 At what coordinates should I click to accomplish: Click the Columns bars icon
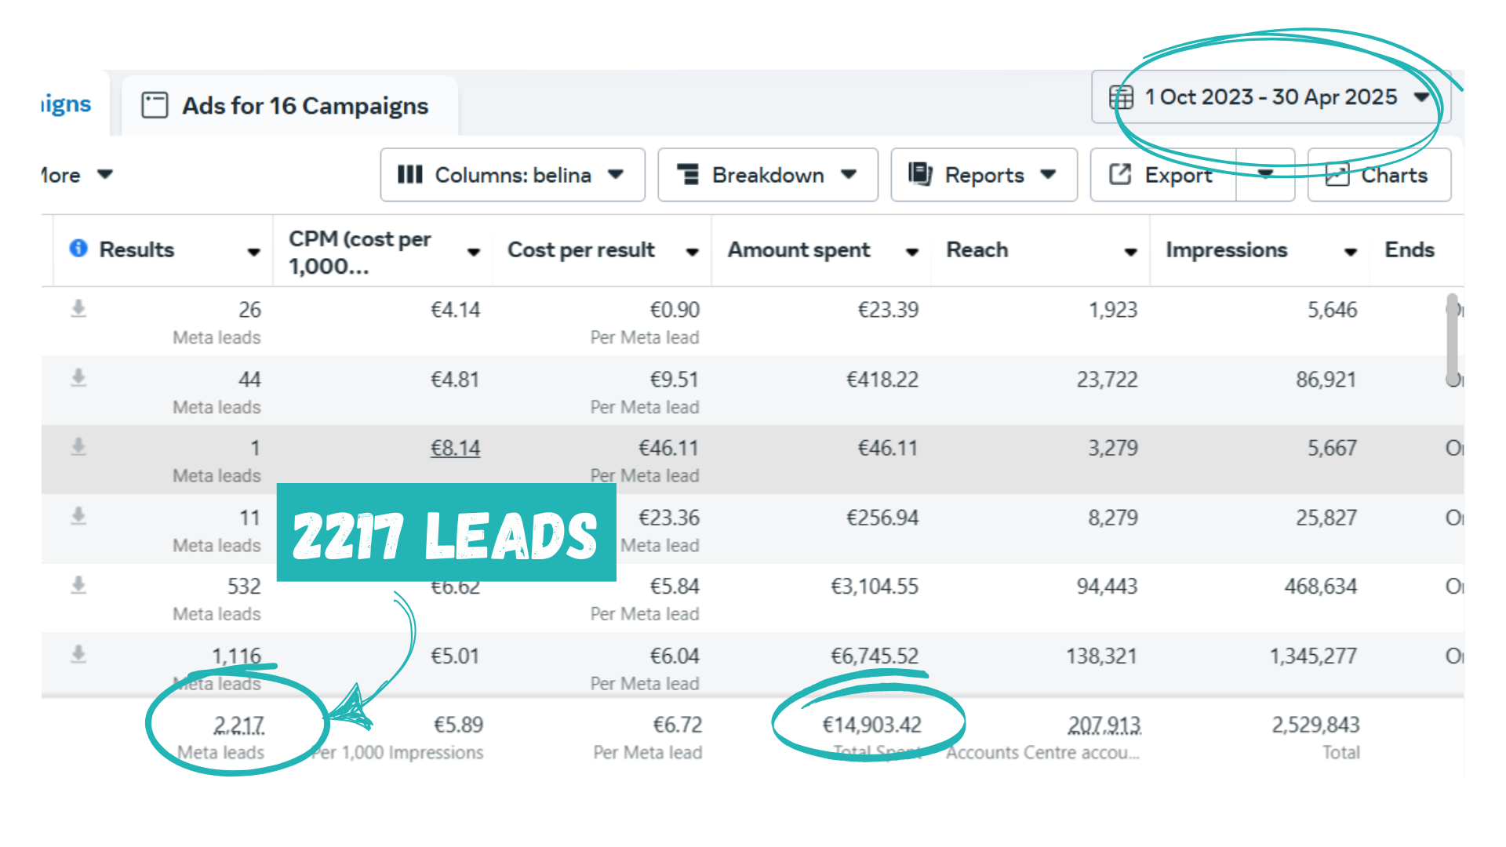pyautogui.click(x=409, y=175)
